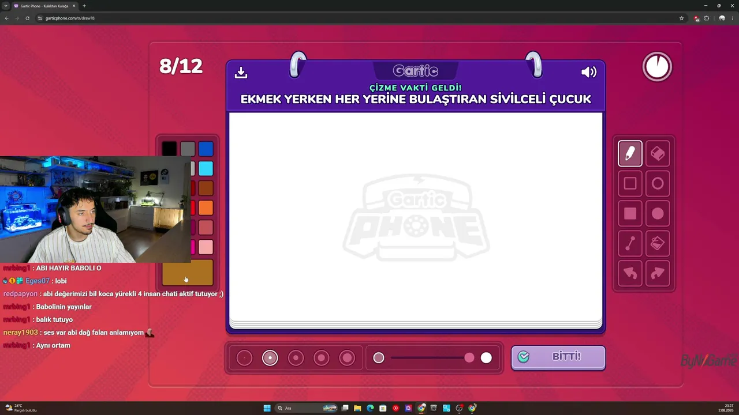Click the chat username Eges07
Screen dimensions: 739x415
pyautogui.click(x=38, y=281)
